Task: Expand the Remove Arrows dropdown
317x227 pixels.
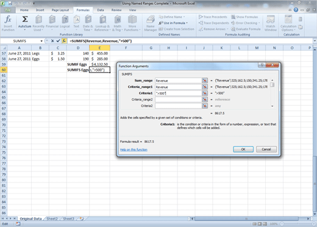Action: tap(227, 29)
